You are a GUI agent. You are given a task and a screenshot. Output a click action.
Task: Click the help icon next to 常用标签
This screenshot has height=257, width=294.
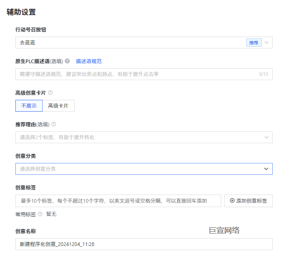(x=39, y=214)
